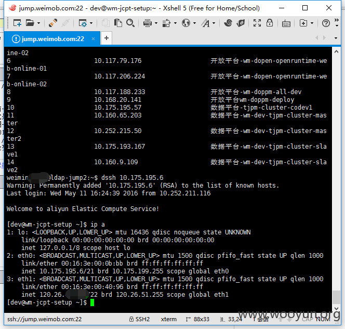Open the key mapping keyboard icon
Viewport: 345px width, 329px height.
286,23
